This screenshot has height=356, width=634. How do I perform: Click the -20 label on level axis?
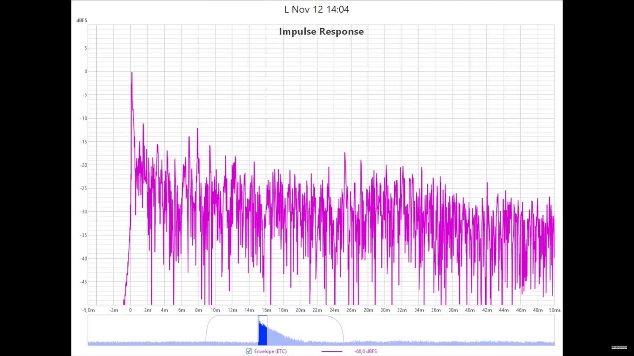pos(84,165)
